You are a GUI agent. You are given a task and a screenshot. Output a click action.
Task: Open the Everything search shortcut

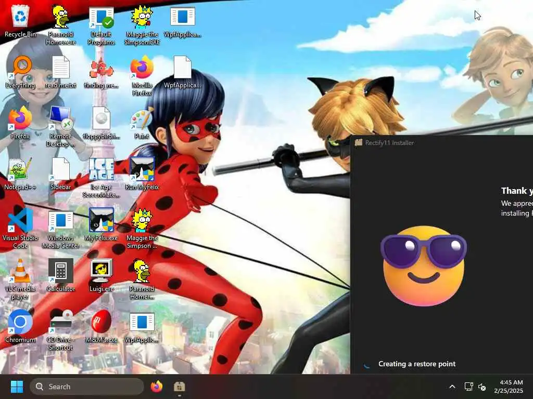click(20, 72)
